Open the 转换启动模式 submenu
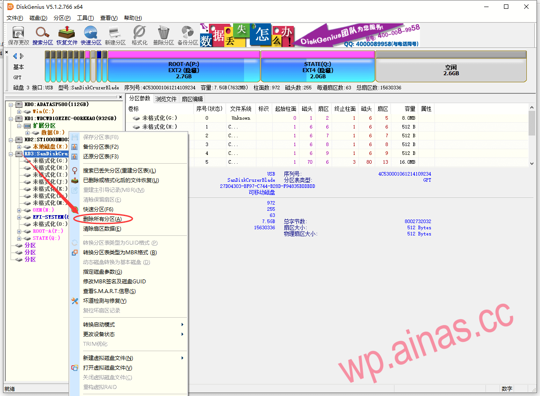 128,325
